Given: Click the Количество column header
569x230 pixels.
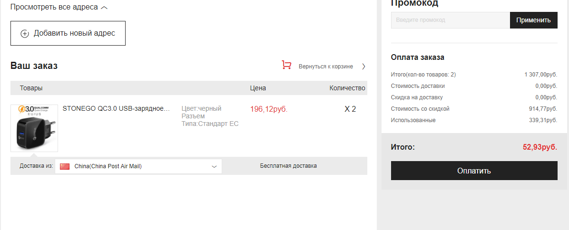Looking at the screenshot, I should (x=347, y=88).
